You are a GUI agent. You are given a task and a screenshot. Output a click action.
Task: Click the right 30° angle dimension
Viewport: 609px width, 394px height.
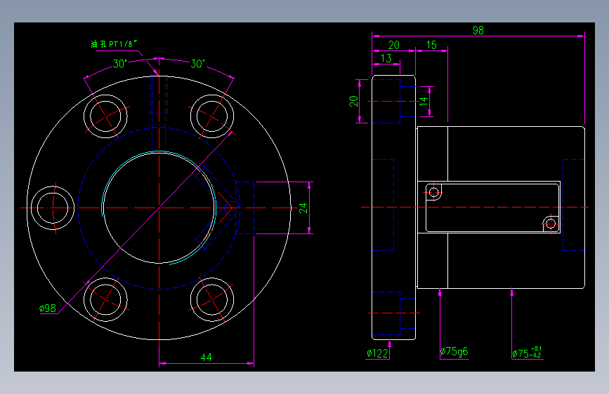(x=197, y=64)
